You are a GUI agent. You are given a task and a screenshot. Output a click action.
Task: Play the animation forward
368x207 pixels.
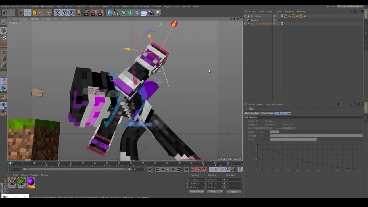[168, 170]
